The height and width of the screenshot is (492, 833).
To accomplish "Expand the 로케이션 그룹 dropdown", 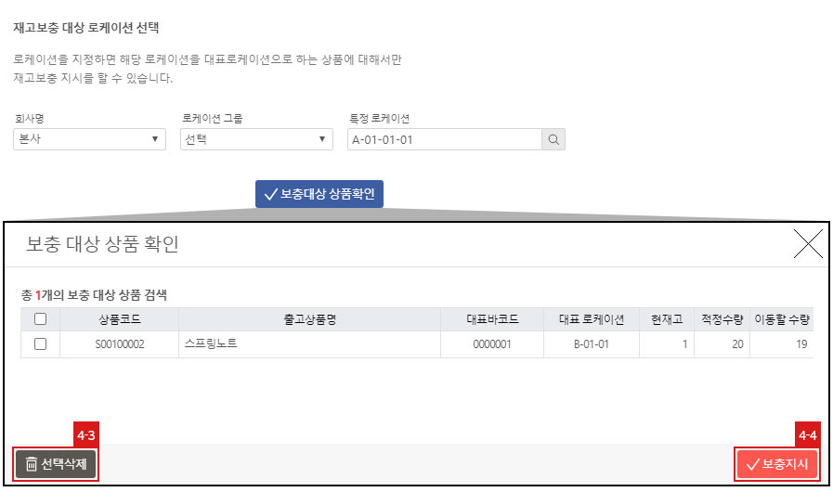I will pyautogui.click(x=256, y=139).
